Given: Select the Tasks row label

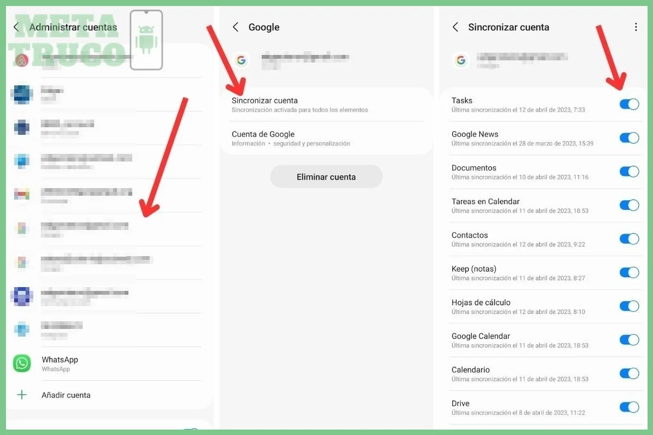Looking at the screenshot, I should point(462,101).
